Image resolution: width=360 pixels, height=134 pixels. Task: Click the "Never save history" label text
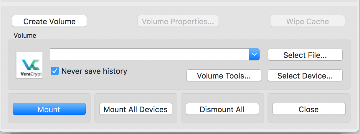point(94,71)
